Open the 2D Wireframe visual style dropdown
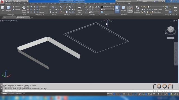This screenshot has width=179, height=100. click(107, 7)
